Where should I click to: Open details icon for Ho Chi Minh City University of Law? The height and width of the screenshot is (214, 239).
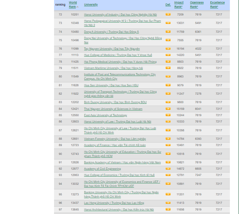[x=168, y=130]
